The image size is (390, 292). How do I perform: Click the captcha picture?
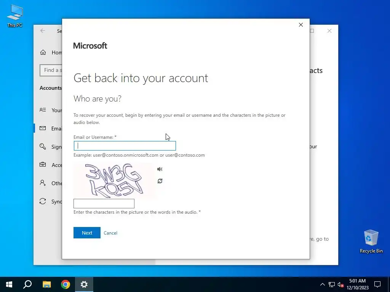tap(114, 180)
